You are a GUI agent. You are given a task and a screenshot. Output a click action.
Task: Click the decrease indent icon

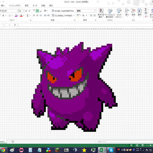[x=45, y=15]
